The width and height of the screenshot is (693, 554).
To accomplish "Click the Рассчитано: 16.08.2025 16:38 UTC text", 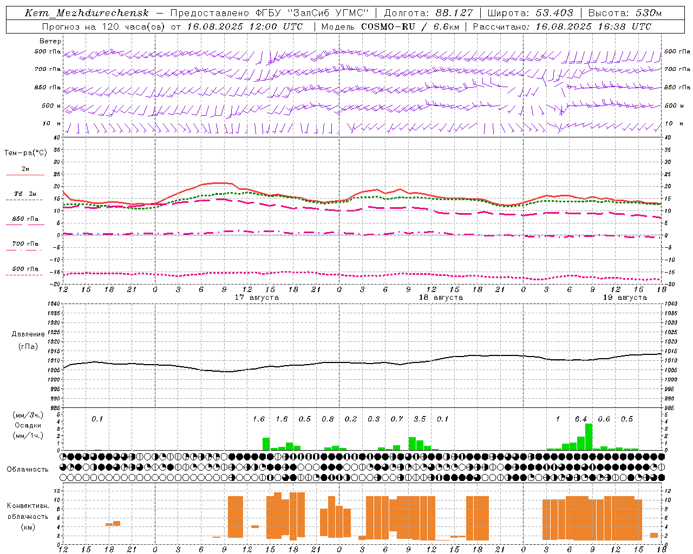I will click(562, 27).
